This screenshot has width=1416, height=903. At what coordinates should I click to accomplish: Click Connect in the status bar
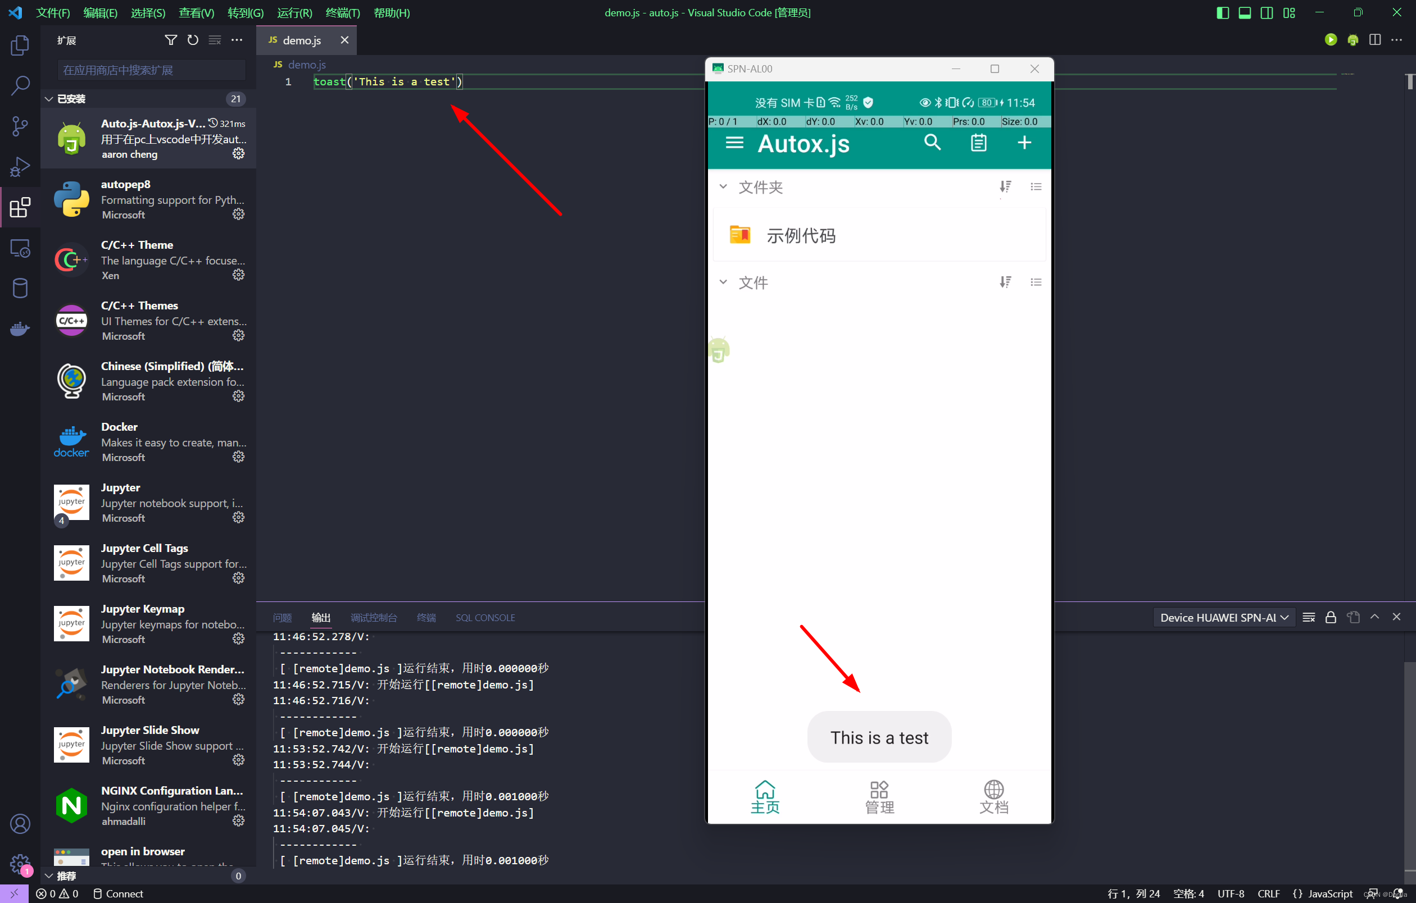coord(118,893)
